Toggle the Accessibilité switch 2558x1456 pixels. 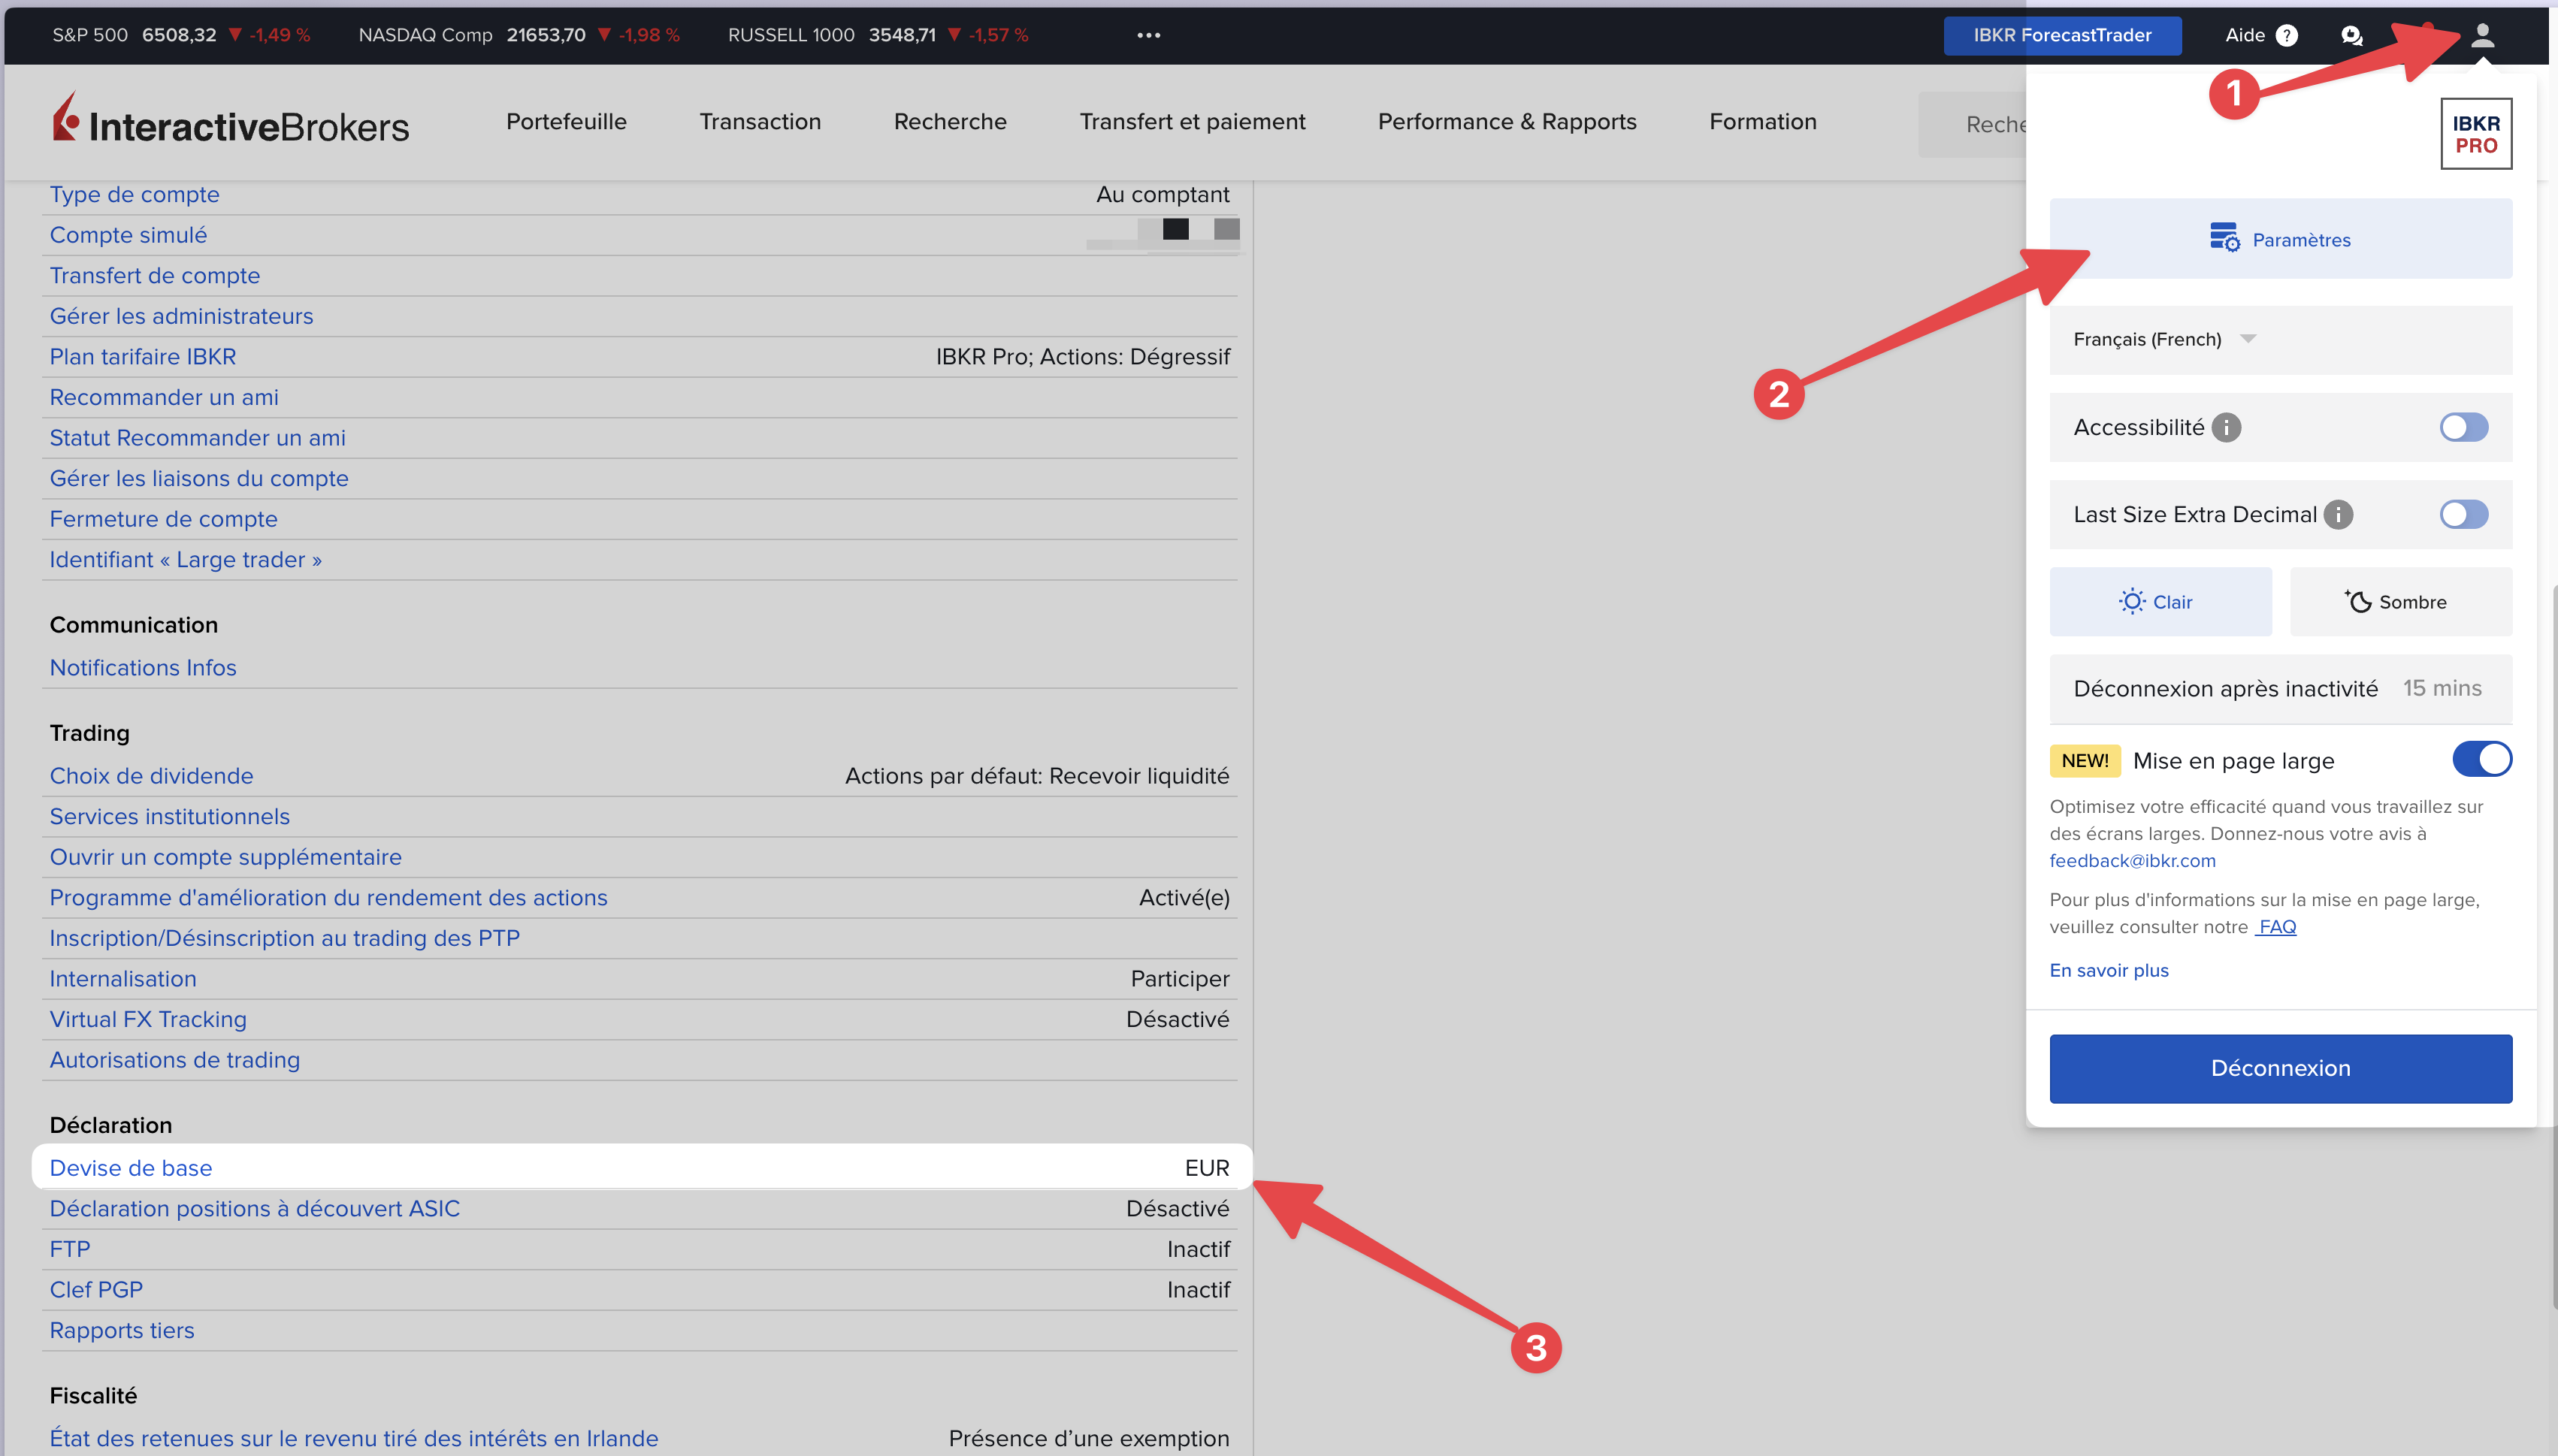click(x=2463, y=428)
